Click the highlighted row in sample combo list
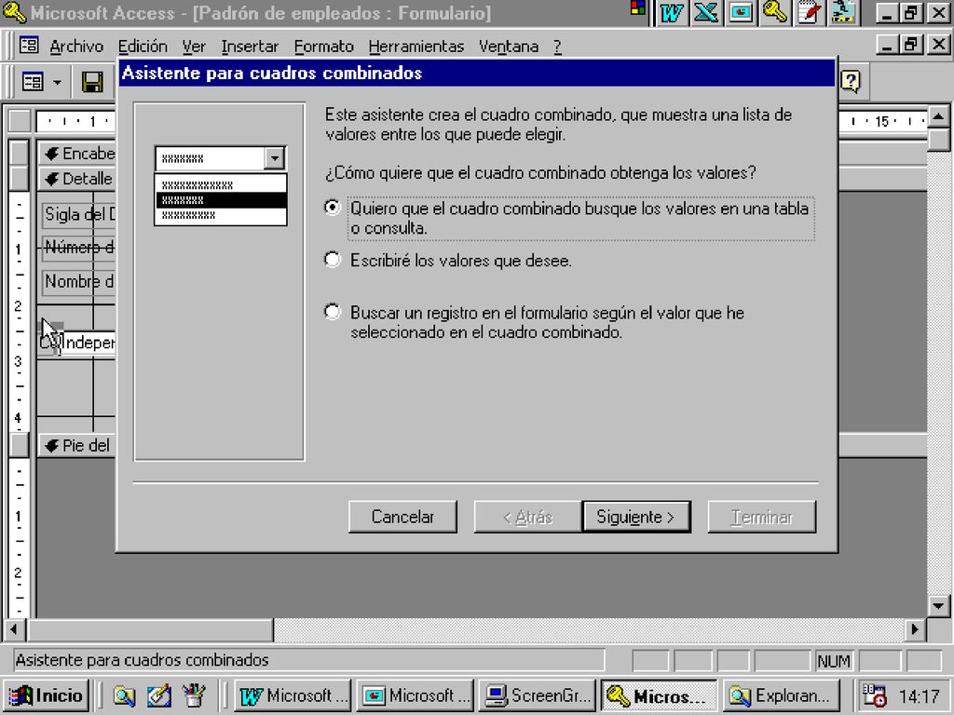This screenshot has height=715, width=954. tap(221, 200)
